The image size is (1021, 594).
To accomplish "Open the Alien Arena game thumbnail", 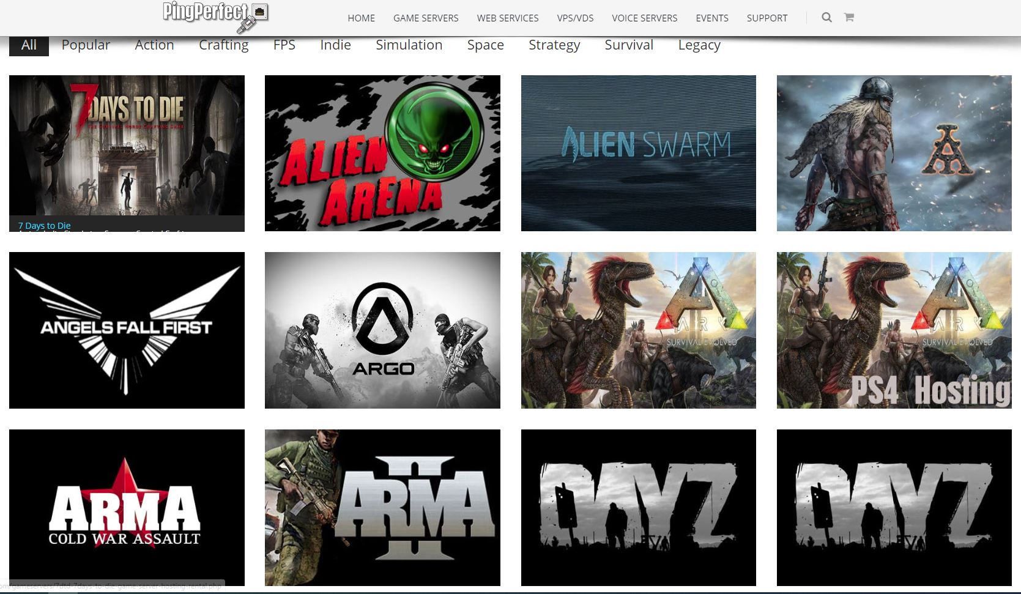I will 382,153.
